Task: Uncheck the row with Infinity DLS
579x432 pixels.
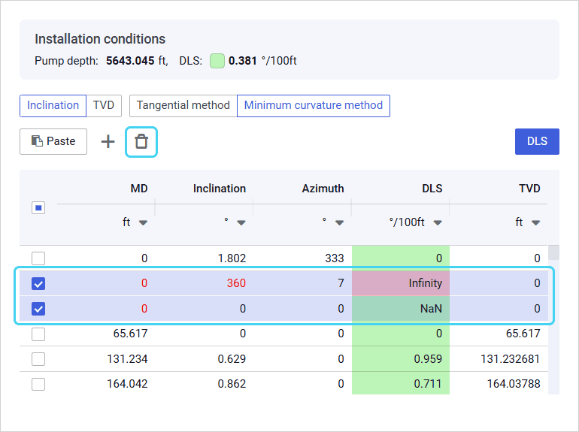Action: tap(38, 284)
